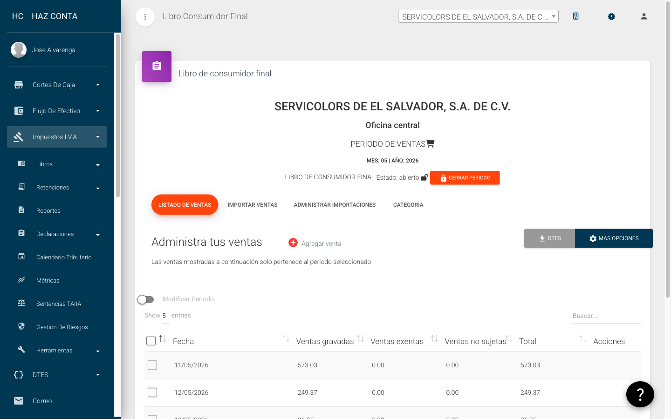
Task: Click the Reportes document icon
Action: coord(21,210)
